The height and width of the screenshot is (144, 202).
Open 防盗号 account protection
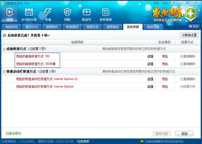coord(87,15)
